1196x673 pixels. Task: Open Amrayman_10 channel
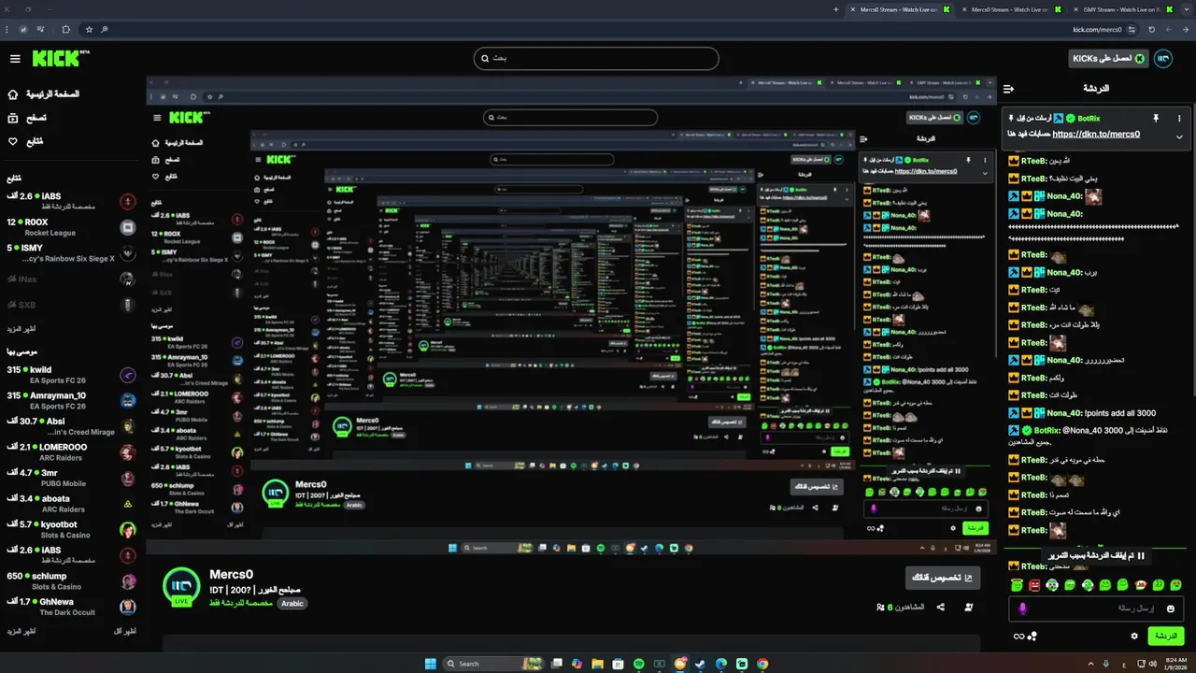point(70,400)
